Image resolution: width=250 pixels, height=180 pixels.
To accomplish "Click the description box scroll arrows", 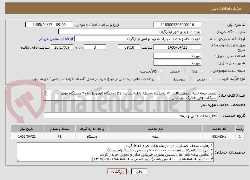I will click(45, 93).
